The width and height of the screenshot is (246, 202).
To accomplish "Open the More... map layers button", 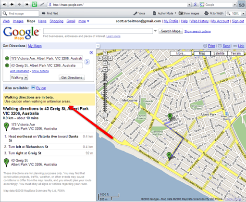I will click(181, 53).
